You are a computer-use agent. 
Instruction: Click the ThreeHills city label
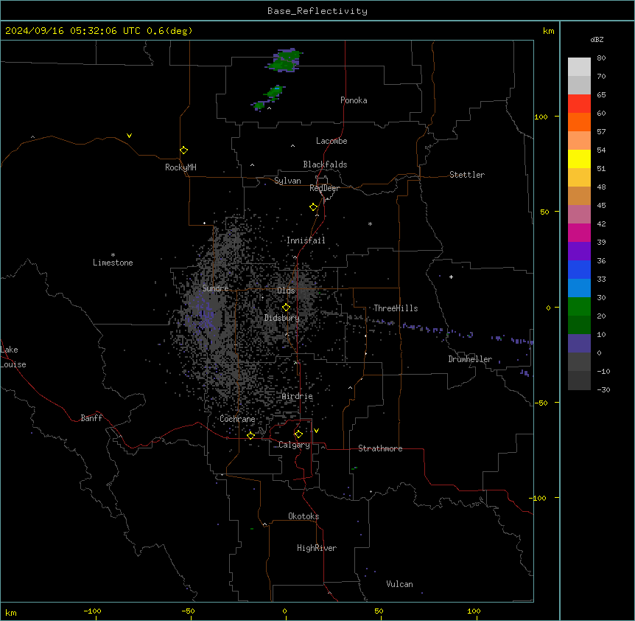coord(396,308)
